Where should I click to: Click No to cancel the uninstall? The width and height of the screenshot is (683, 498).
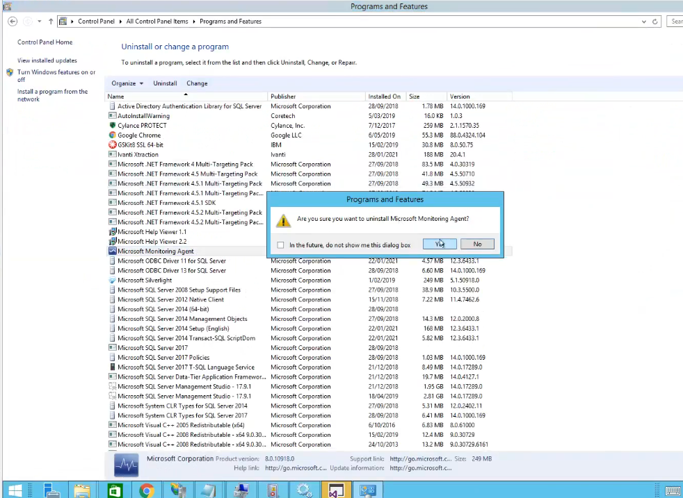tap(477, 244)
